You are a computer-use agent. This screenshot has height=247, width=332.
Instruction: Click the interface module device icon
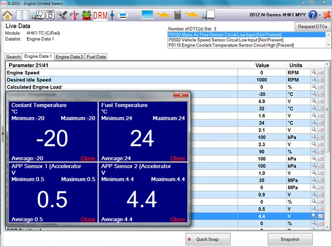pos(178,15)
